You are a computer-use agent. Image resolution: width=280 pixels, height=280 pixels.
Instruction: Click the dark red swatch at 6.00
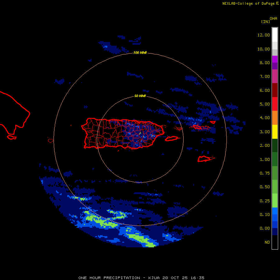click(x=275, y=90)
